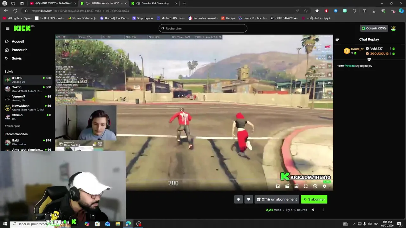Open taskbar volume control

point(370,224)
